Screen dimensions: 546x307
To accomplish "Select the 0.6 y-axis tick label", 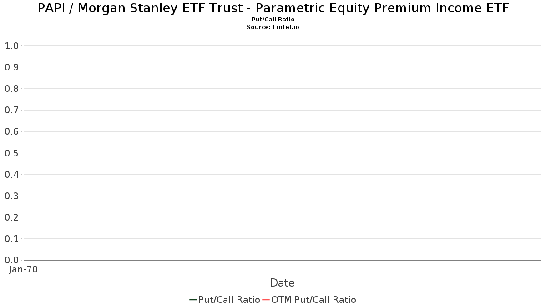I will click(x=11, y=131).
